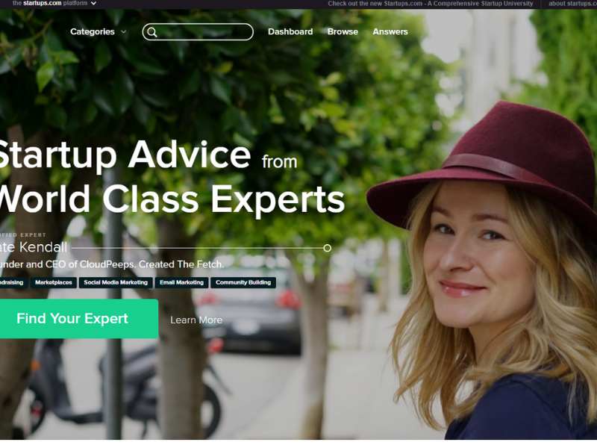Select the Marketplaces tag
597x448 pixels.
53,282
